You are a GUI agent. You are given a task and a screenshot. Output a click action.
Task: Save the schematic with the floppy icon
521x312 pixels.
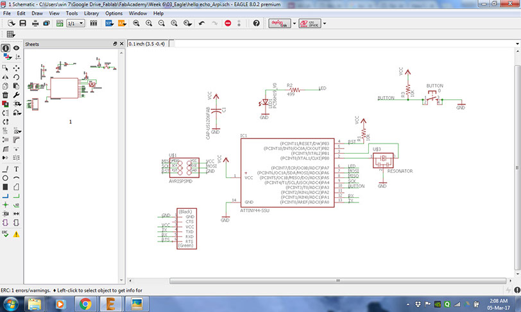click(23, 23)
